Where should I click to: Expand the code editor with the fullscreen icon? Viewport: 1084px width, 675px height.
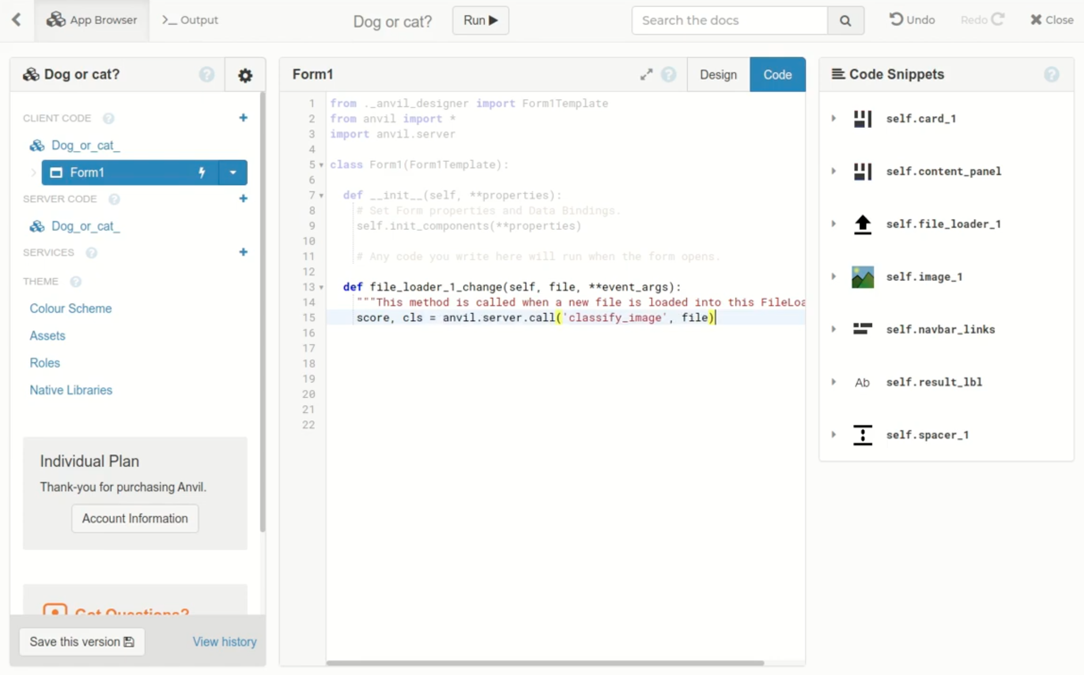click(x=646, y=74)
